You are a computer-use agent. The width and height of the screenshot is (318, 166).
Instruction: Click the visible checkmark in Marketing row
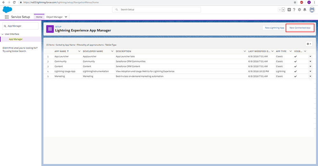click(x=295, y=76)
